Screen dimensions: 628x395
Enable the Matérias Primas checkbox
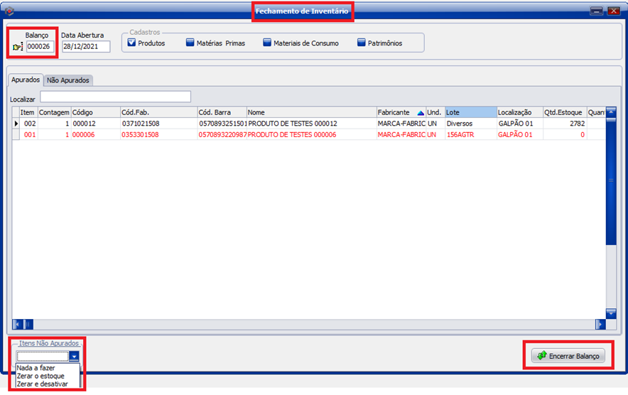190,43
